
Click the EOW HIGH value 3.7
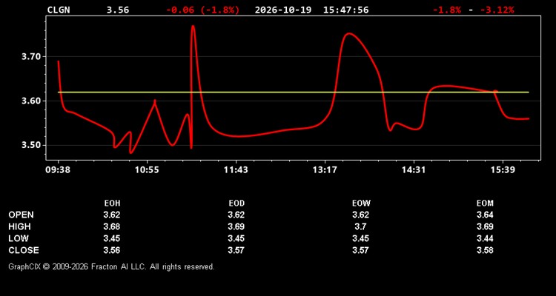pos(360,226)
